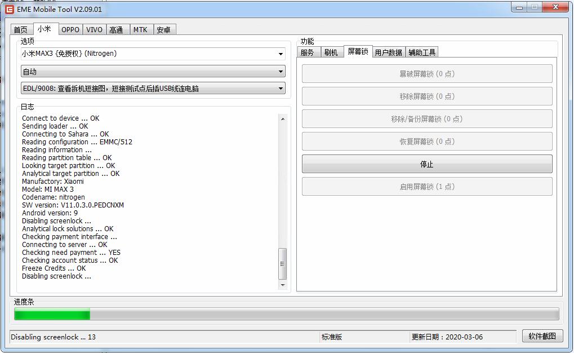574x353 pixels.
Task: Click the 启用屏幕锁 (1 点) button
Action: tap(427, 187)
